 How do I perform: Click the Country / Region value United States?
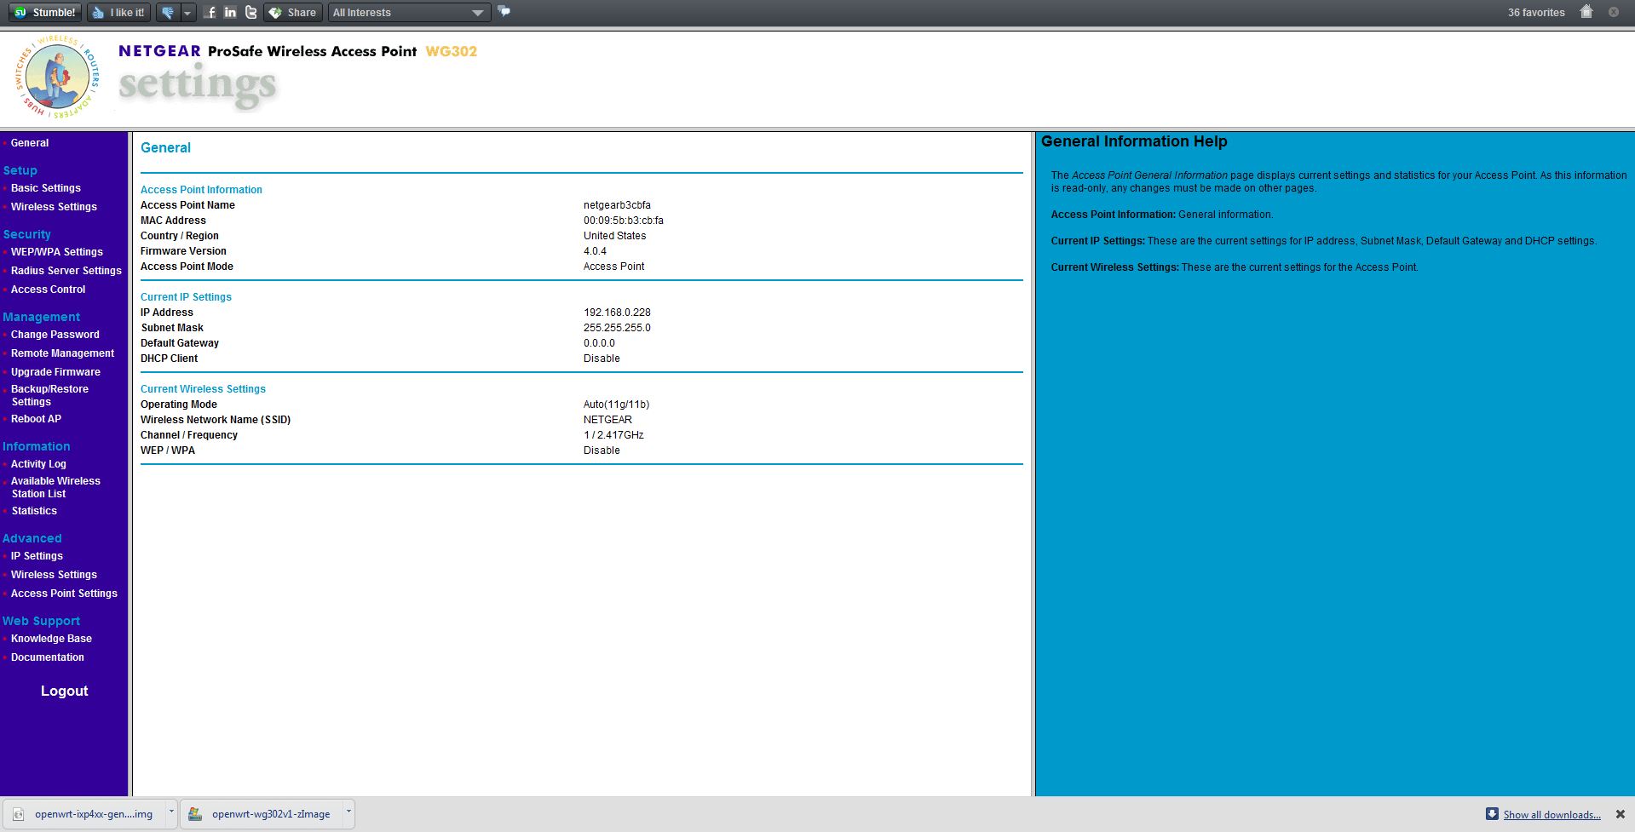point(614,236)
